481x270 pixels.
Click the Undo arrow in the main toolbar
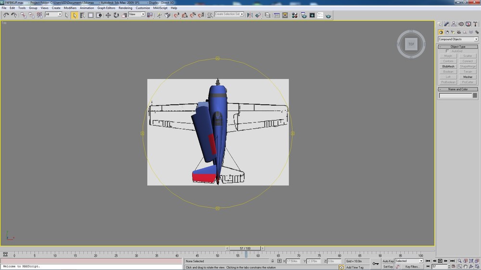click(x=6, y=15)
